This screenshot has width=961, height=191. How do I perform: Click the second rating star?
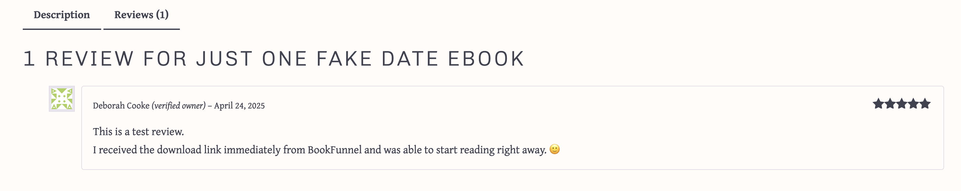[890, 104]
